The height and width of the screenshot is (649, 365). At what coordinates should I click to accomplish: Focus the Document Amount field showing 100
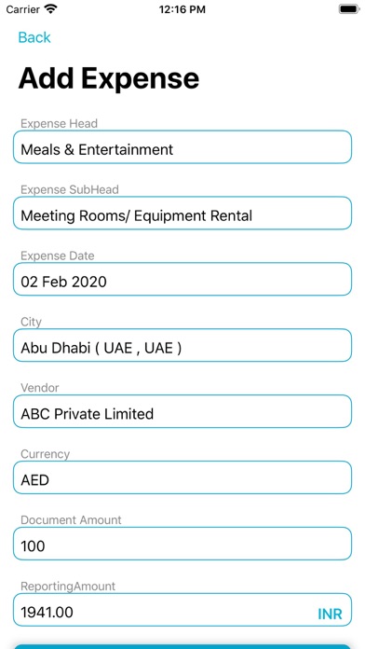point(182,544)
